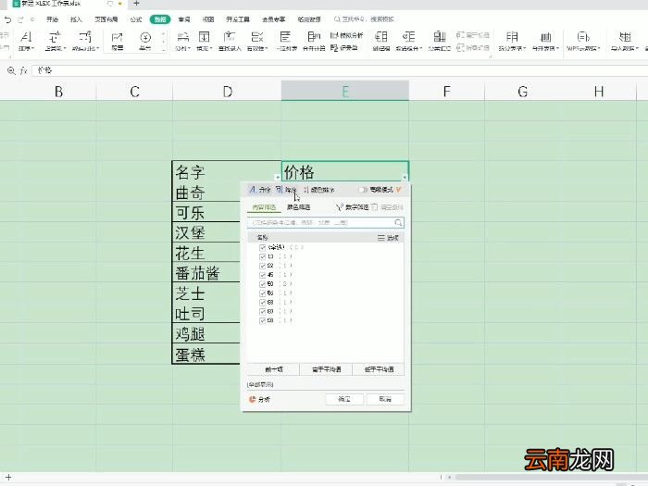The width and height of the screenshot is (648, 486).
Task: Confirm the filter with 确定 button
Action: click(344, 399)
